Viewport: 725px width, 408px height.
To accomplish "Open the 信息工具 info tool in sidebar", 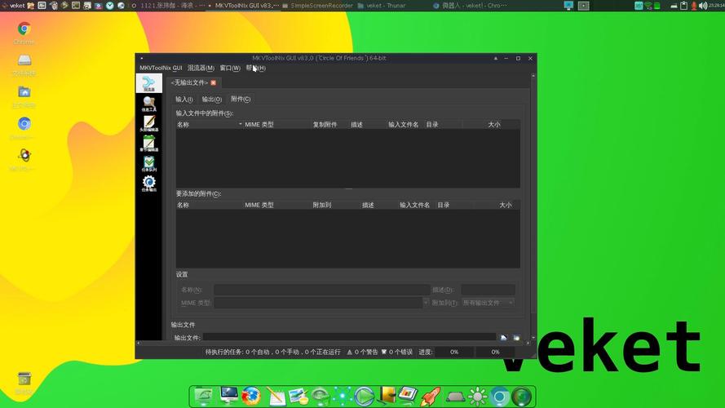I will tap(149, 104).
